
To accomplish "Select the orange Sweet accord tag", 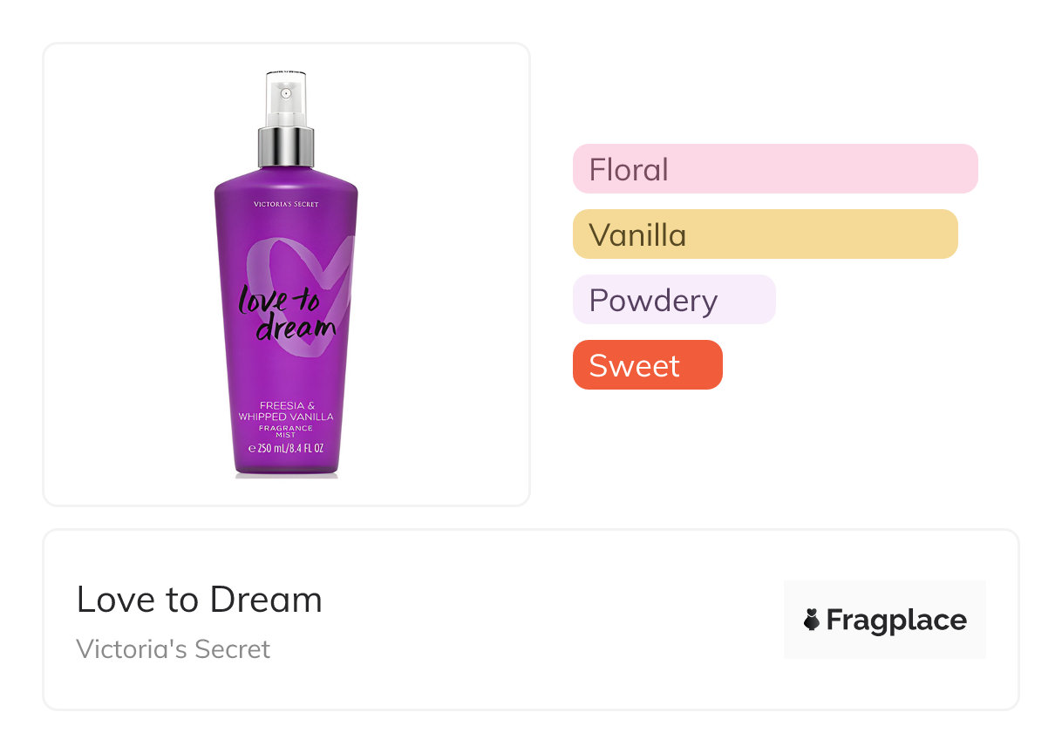I will point(647,365).
